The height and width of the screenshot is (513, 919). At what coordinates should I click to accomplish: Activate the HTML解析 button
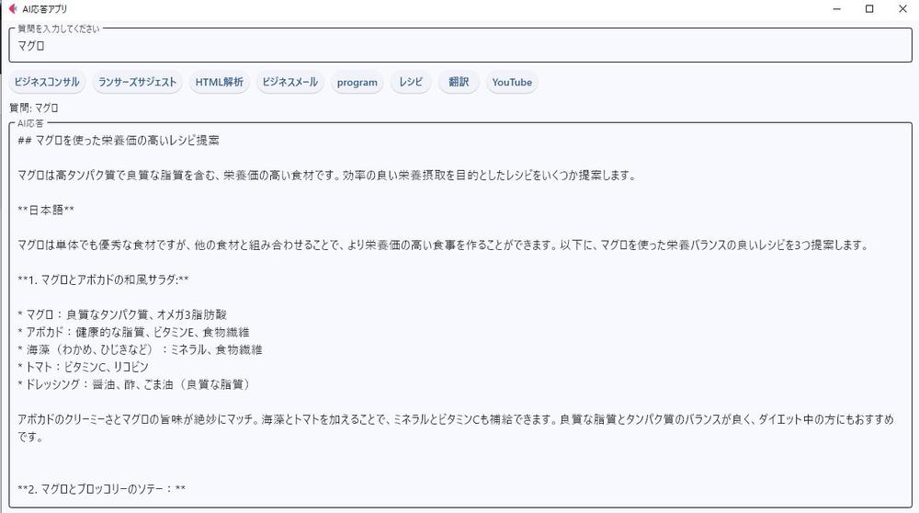(x=220, y=82)
